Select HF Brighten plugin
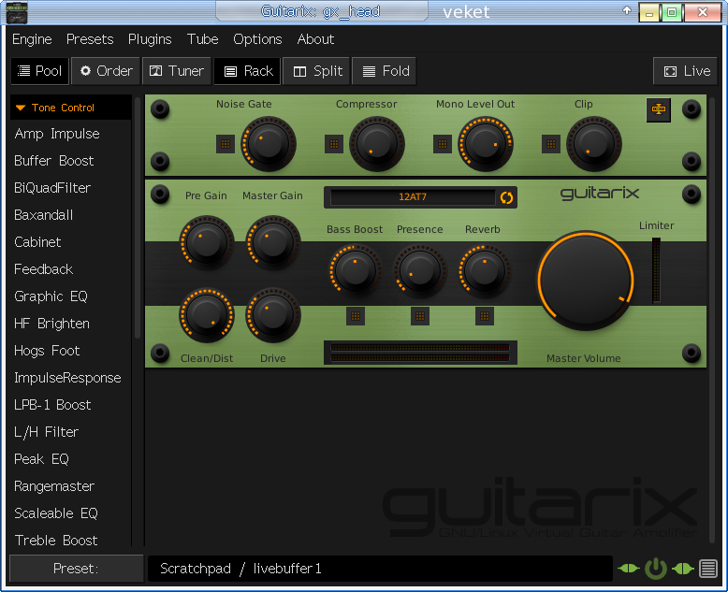728x592 pixels. (x=51, y=324)
